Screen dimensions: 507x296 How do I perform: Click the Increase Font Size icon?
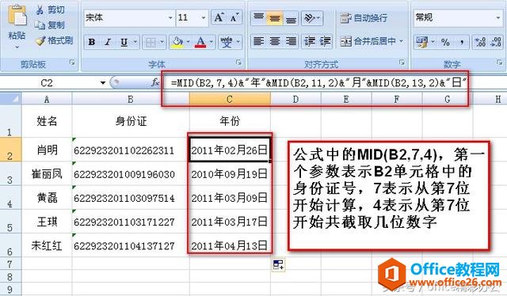point(219,17)
